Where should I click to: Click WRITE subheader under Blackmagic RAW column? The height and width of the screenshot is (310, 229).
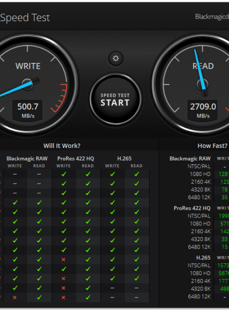click(x=15, y=166)
